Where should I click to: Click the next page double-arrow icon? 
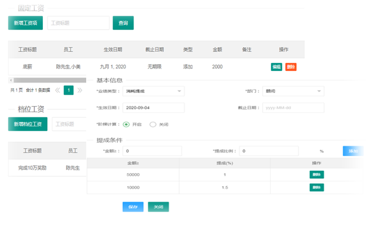point(79,90)
